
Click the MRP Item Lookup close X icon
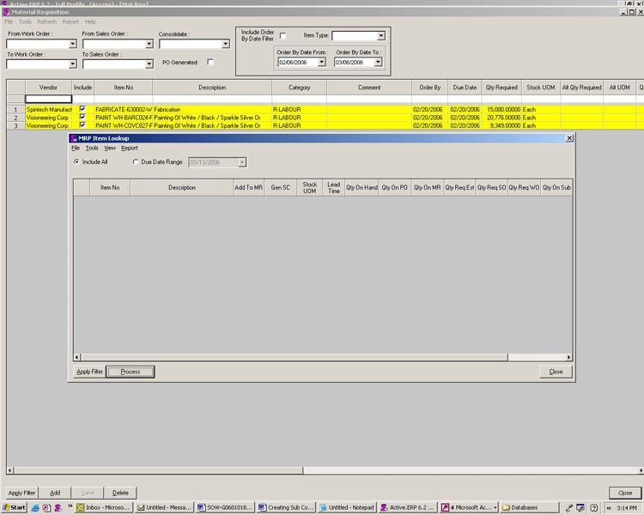click(569, 138)
